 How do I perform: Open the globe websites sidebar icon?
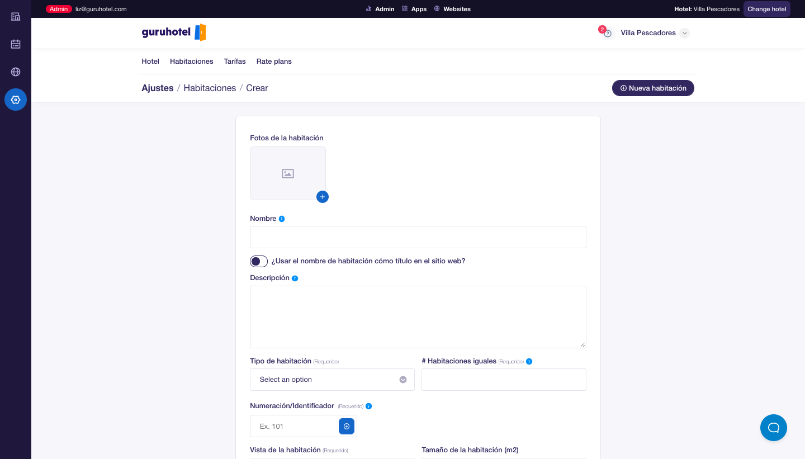click(16, 72)
